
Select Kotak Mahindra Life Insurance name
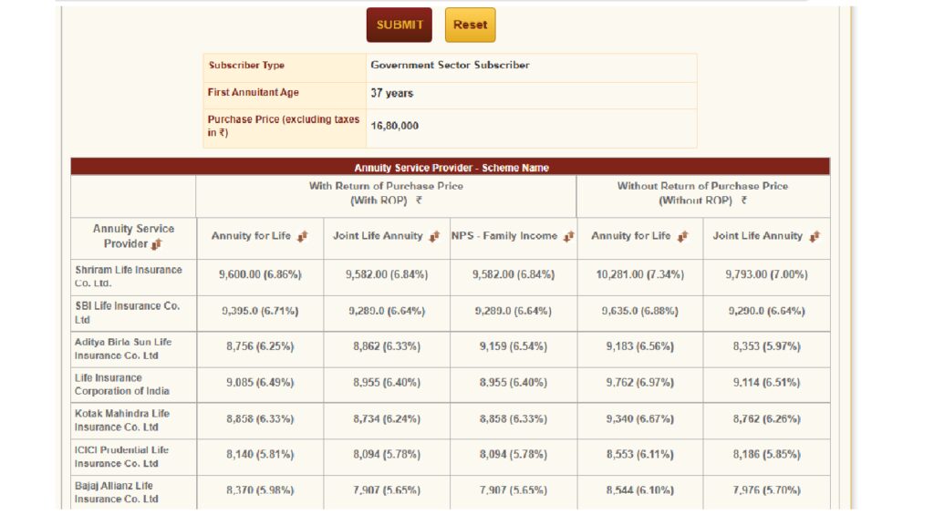(122, 420)
